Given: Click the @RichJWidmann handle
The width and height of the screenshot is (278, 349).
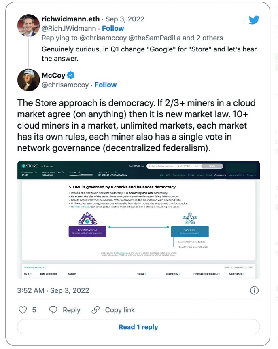Looking at the screenshot, I should tap(69, 28).
